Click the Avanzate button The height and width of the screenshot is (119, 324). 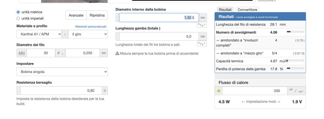click(76, 15)
